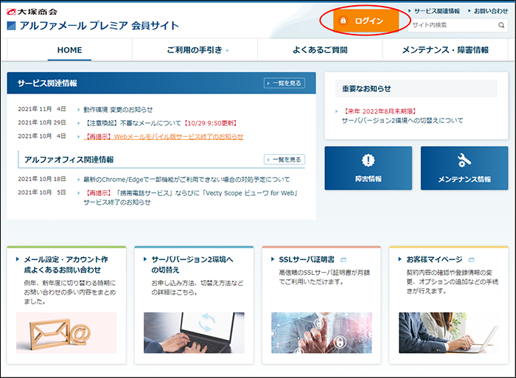This screenshot has height=378, width=516.
Task: Expand the ご利用の手引き dropdown menu
Action: click(198, 50)
